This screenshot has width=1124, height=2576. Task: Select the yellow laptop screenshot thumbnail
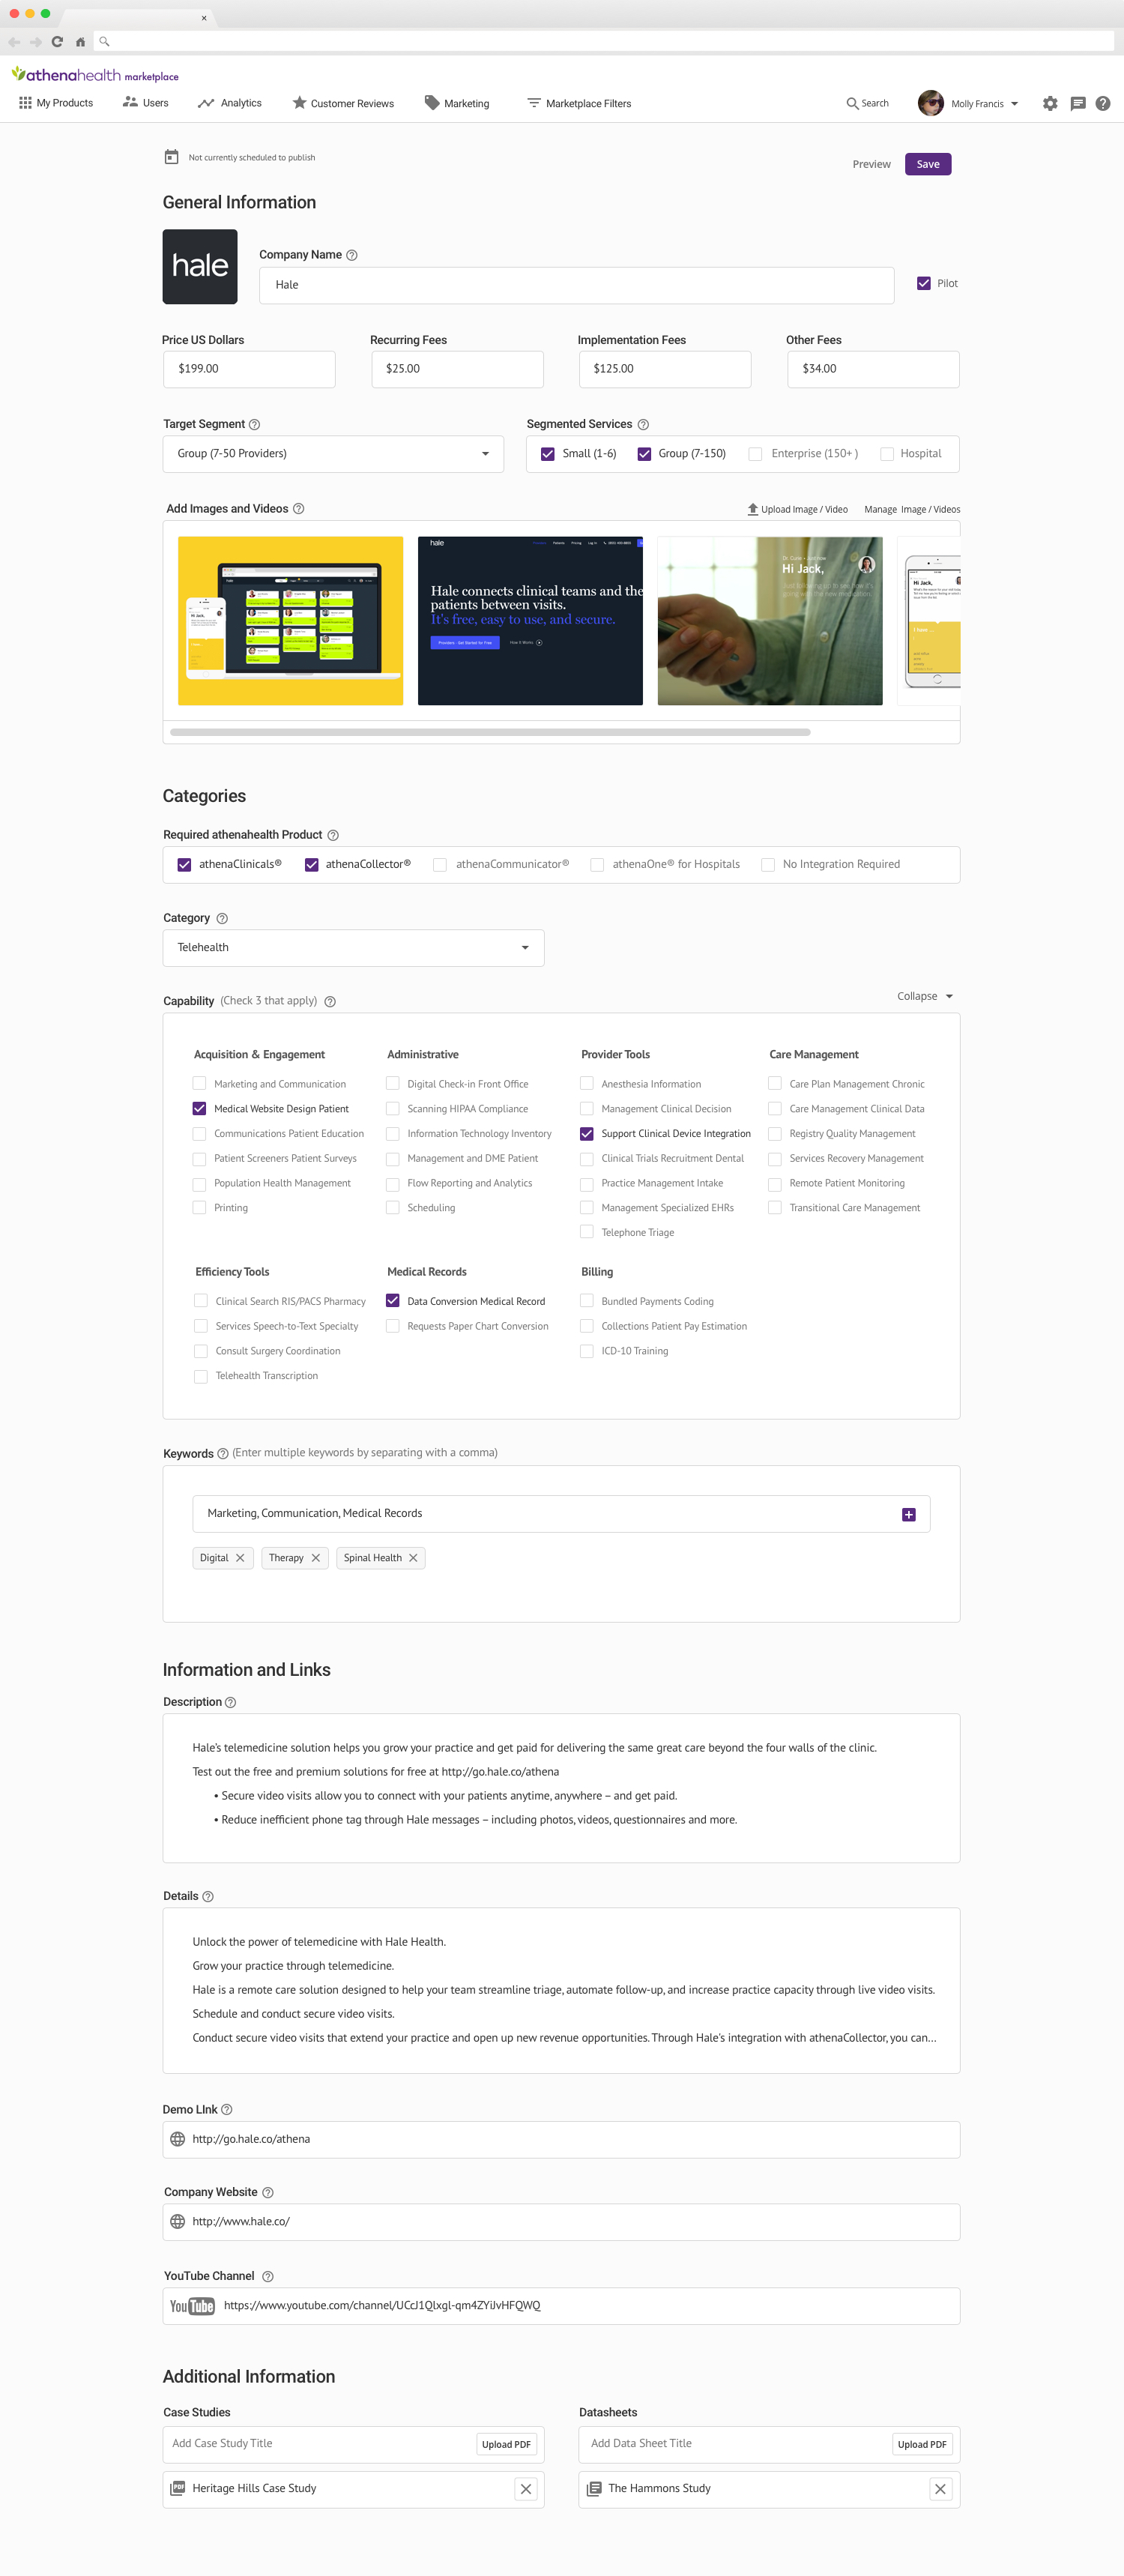[291, 621]
